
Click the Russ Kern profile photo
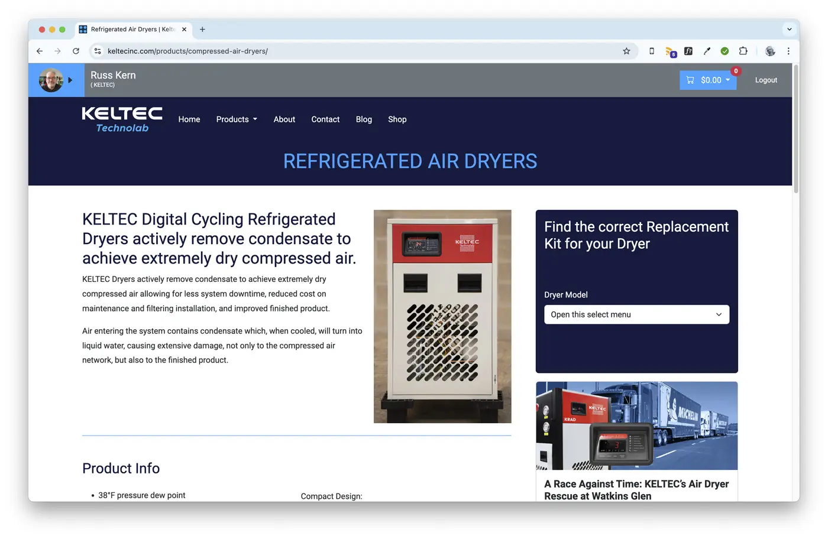pos(51,80)
